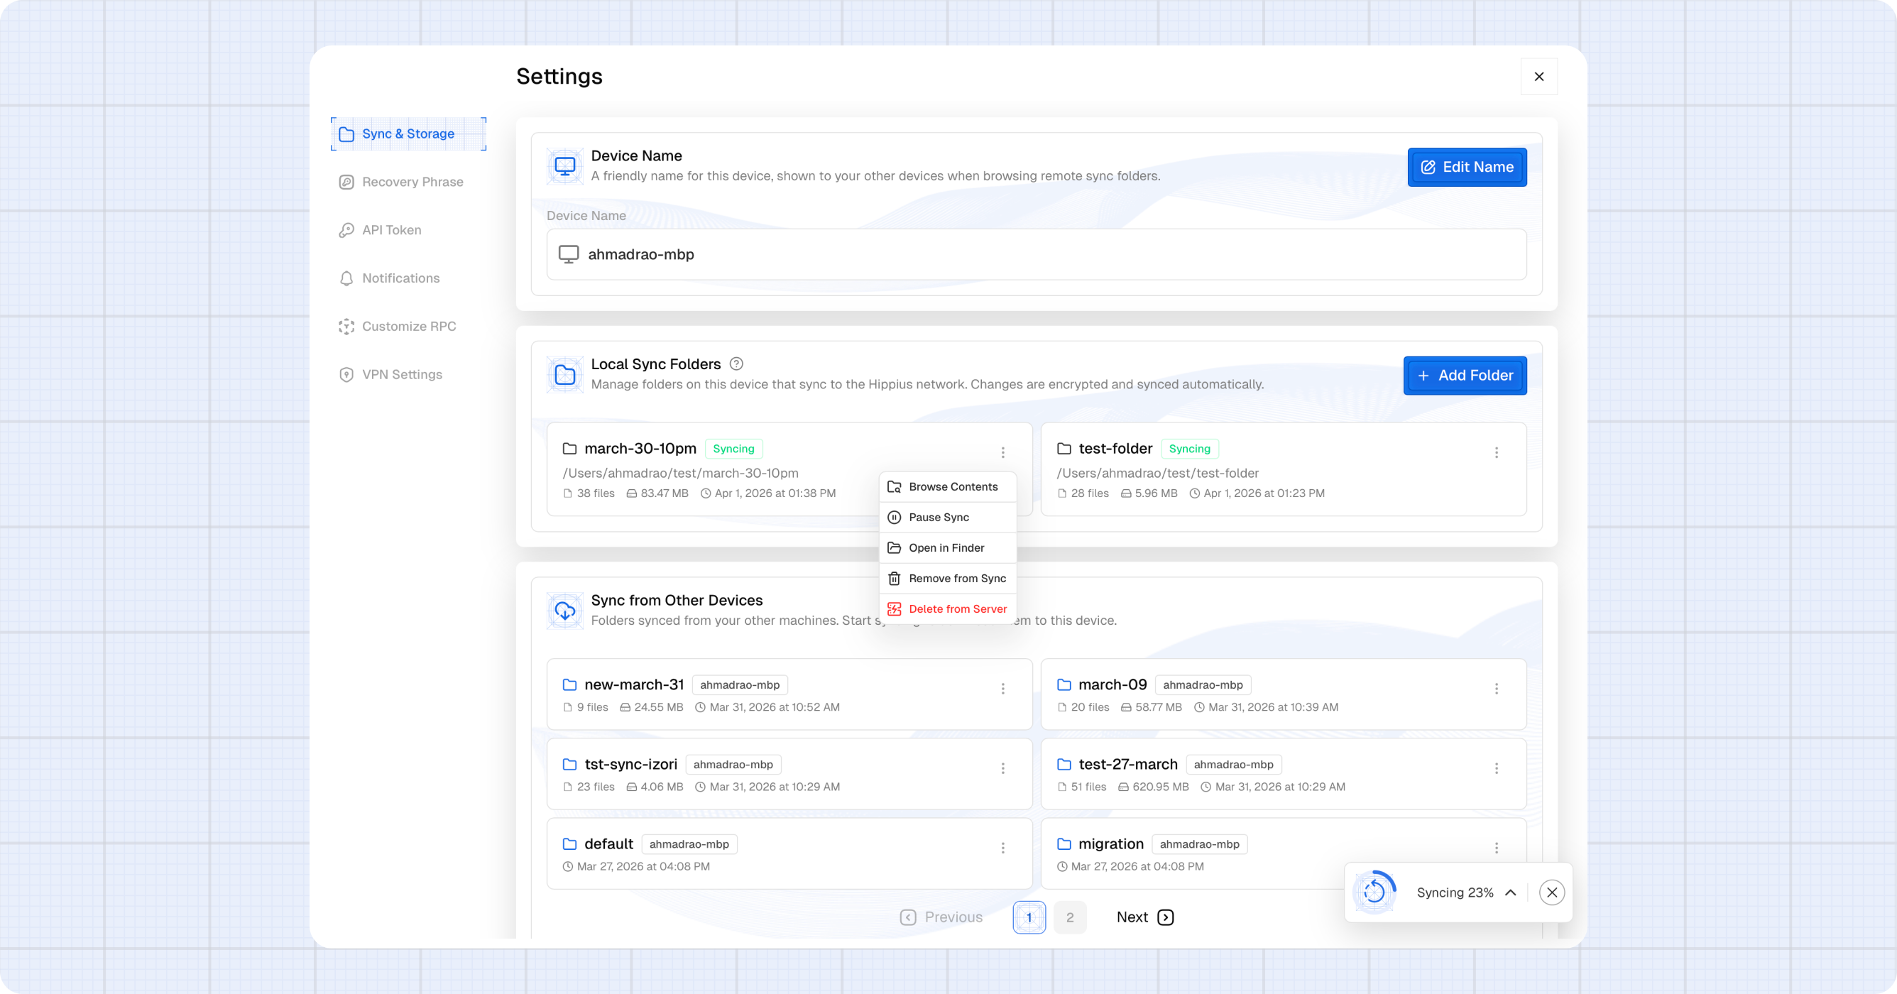Open the VPN Settings shield section
1897x994 pixels.
[x=401, y=375]
